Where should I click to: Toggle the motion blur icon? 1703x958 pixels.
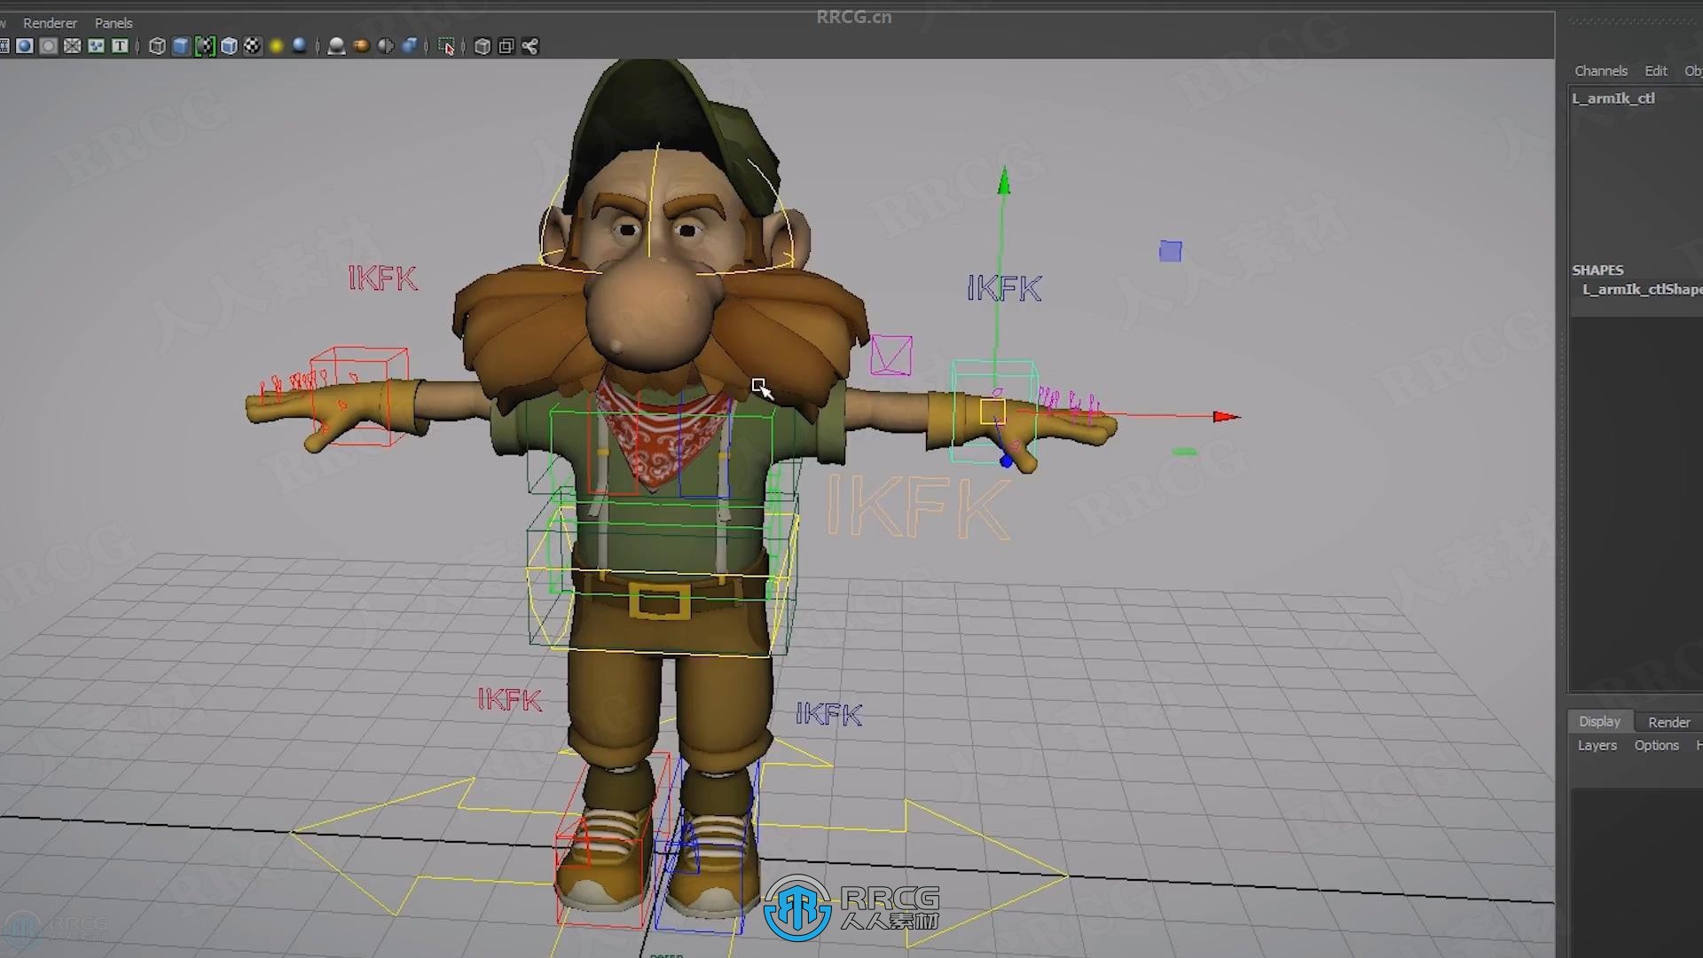click(361, 46)
